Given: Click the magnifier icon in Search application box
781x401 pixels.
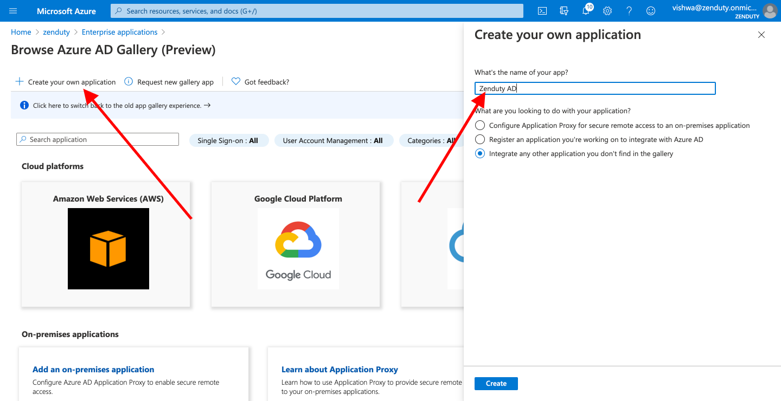Looking at the screenshot, I should pyautogui.click(x=23, y=139).
